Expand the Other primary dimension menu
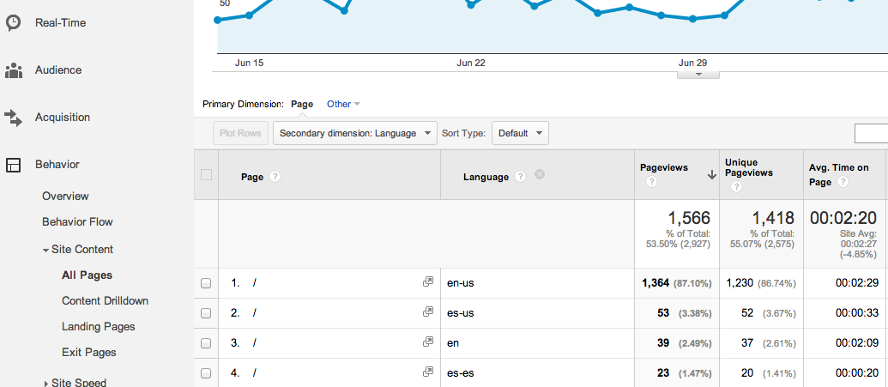 (x=343, y=104)
